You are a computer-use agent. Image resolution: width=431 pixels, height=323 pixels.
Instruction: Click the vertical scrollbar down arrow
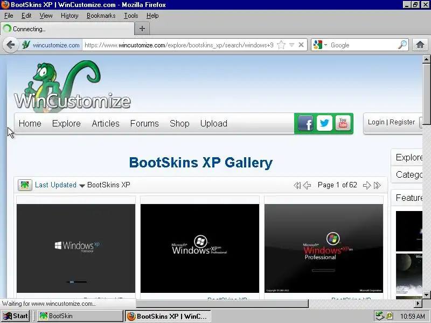(427, 295)
